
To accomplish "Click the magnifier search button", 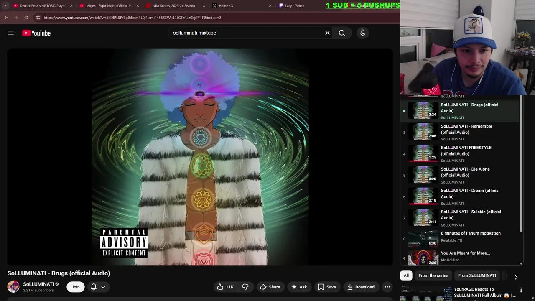I will [x=342, y=33].
